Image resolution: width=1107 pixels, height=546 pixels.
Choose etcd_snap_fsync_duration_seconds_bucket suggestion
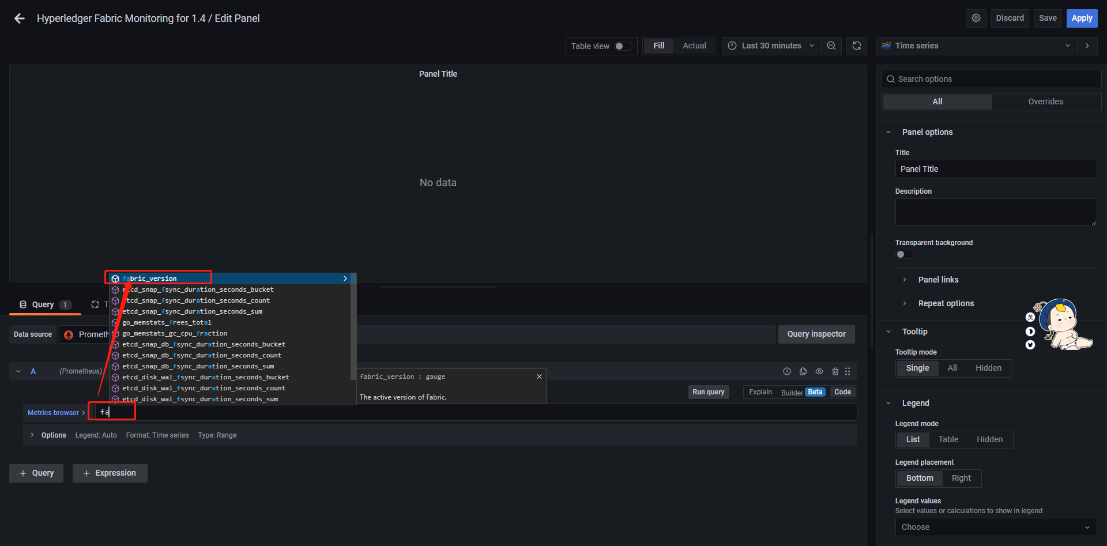(x=229, y=289)
